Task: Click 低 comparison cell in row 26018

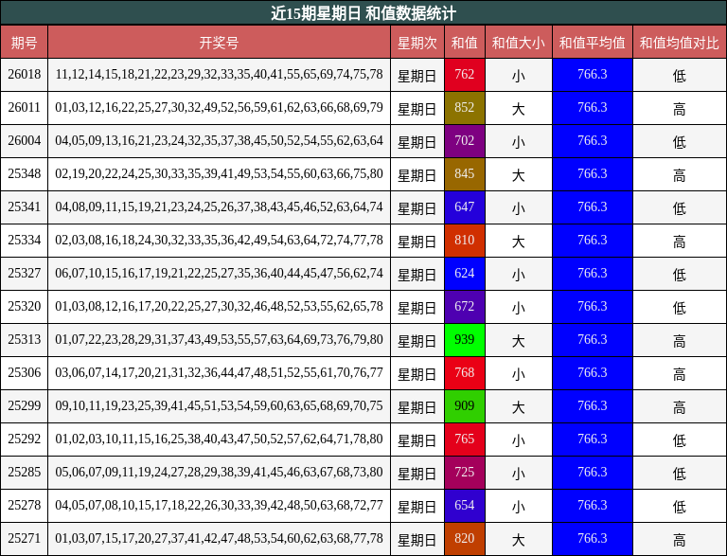Action: coord(680,74)
